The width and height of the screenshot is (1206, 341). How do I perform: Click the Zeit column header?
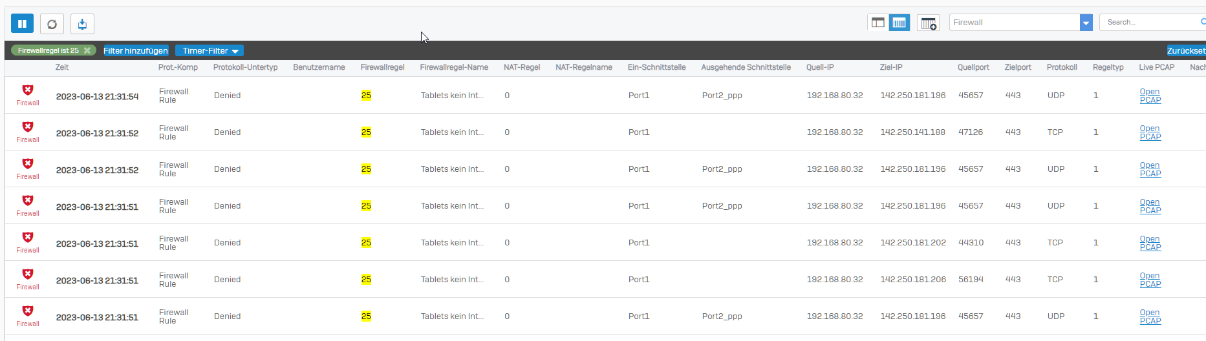tap(62, 67)
